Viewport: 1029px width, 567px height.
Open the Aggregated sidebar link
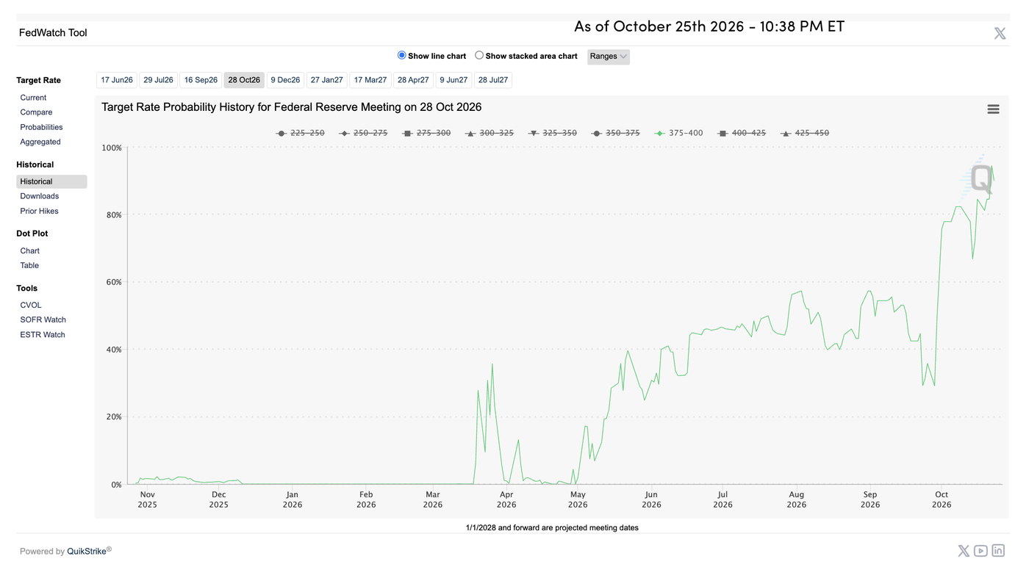point(40,142)
